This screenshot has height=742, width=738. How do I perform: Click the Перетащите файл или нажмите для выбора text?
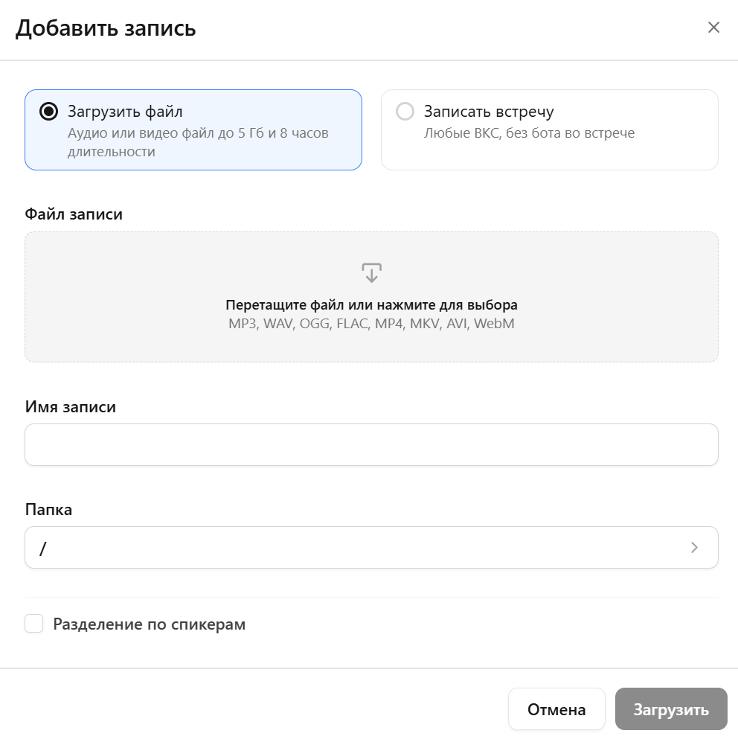[x=370, y=304]
